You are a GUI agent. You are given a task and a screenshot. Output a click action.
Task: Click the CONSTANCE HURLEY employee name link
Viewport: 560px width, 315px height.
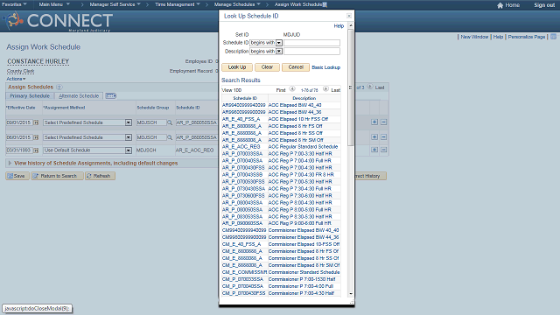click(x=38, y=61)
